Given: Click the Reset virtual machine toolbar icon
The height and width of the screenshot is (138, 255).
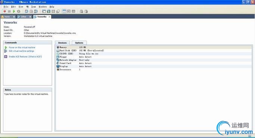Looking at the screenshot, I should (x=19, y=11).
